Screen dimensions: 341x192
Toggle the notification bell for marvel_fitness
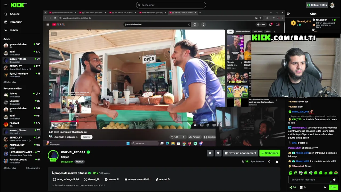coord(210,153)
